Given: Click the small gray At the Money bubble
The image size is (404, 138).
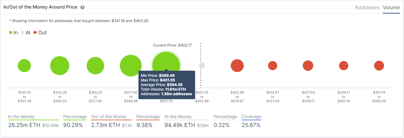Looking at the screenshot, I should 202,65.
